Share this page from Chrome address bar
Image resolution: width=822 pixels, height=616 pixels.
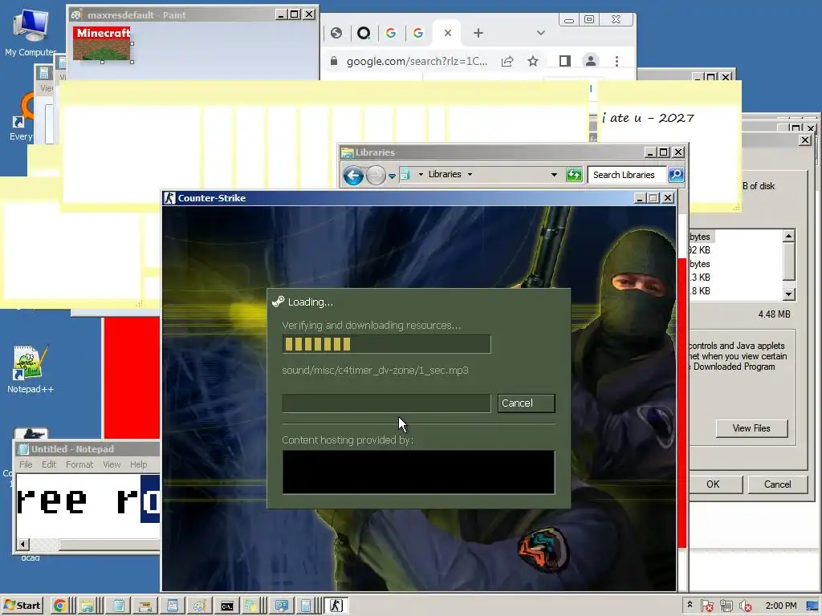tap(507, 61)
